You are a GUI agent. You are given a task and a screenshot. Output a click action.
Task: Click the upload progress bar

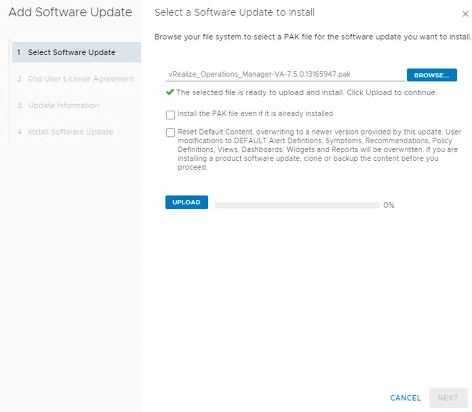(x=297, y=205)
